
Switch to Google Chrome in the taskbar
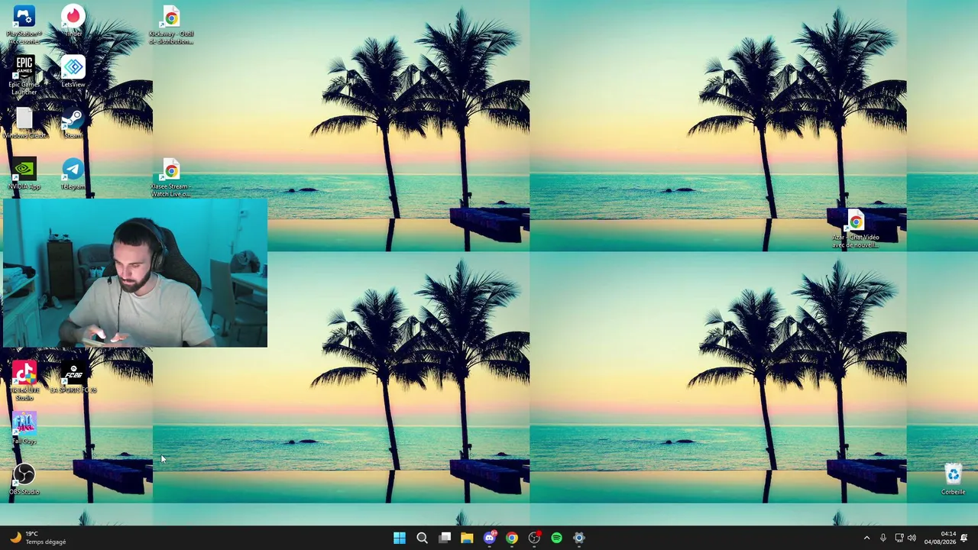pos(512,538)
